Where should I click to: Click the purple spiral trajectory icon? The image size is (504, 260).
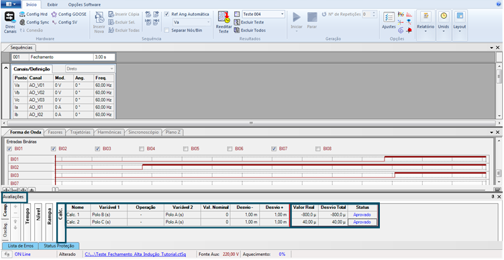click(401, 31)
